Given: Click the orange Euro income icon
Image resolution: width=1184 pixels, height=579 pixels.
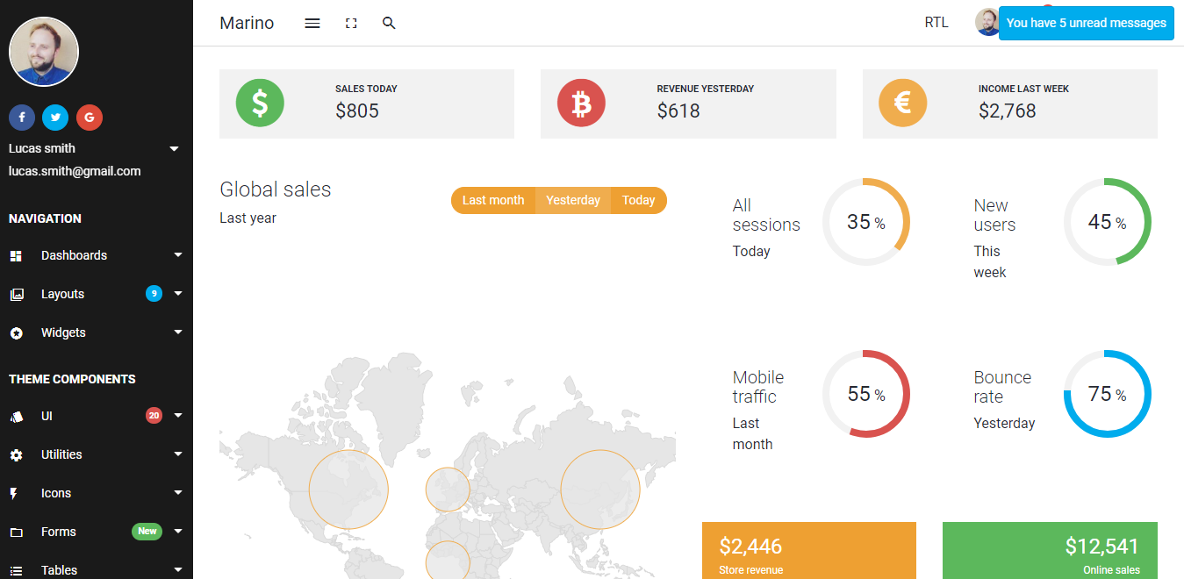Looking at the screenshot, I should tap(903, 104).
